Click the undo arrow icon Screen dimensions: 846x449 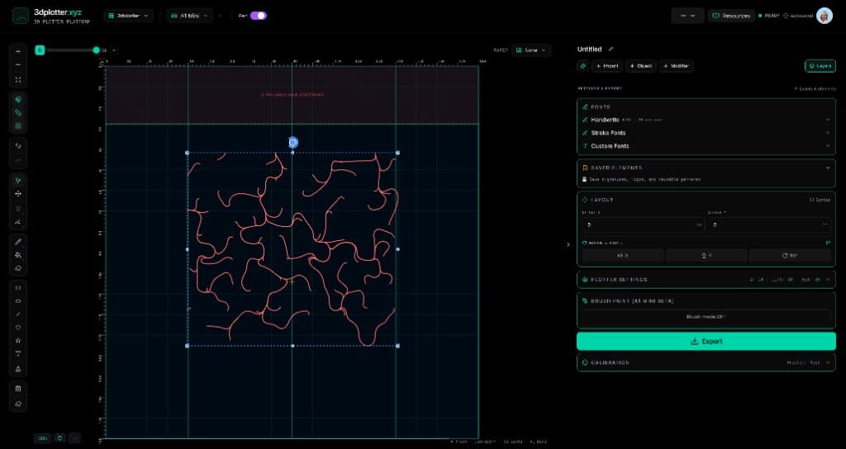point(18,145)
